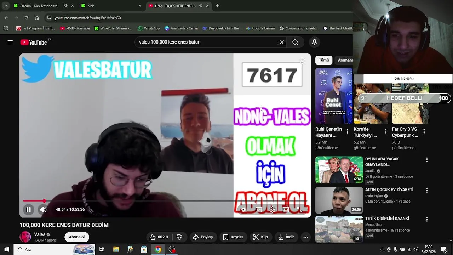Download the video with İndir
The image size is (453, 255).
(x=286, y=237)
